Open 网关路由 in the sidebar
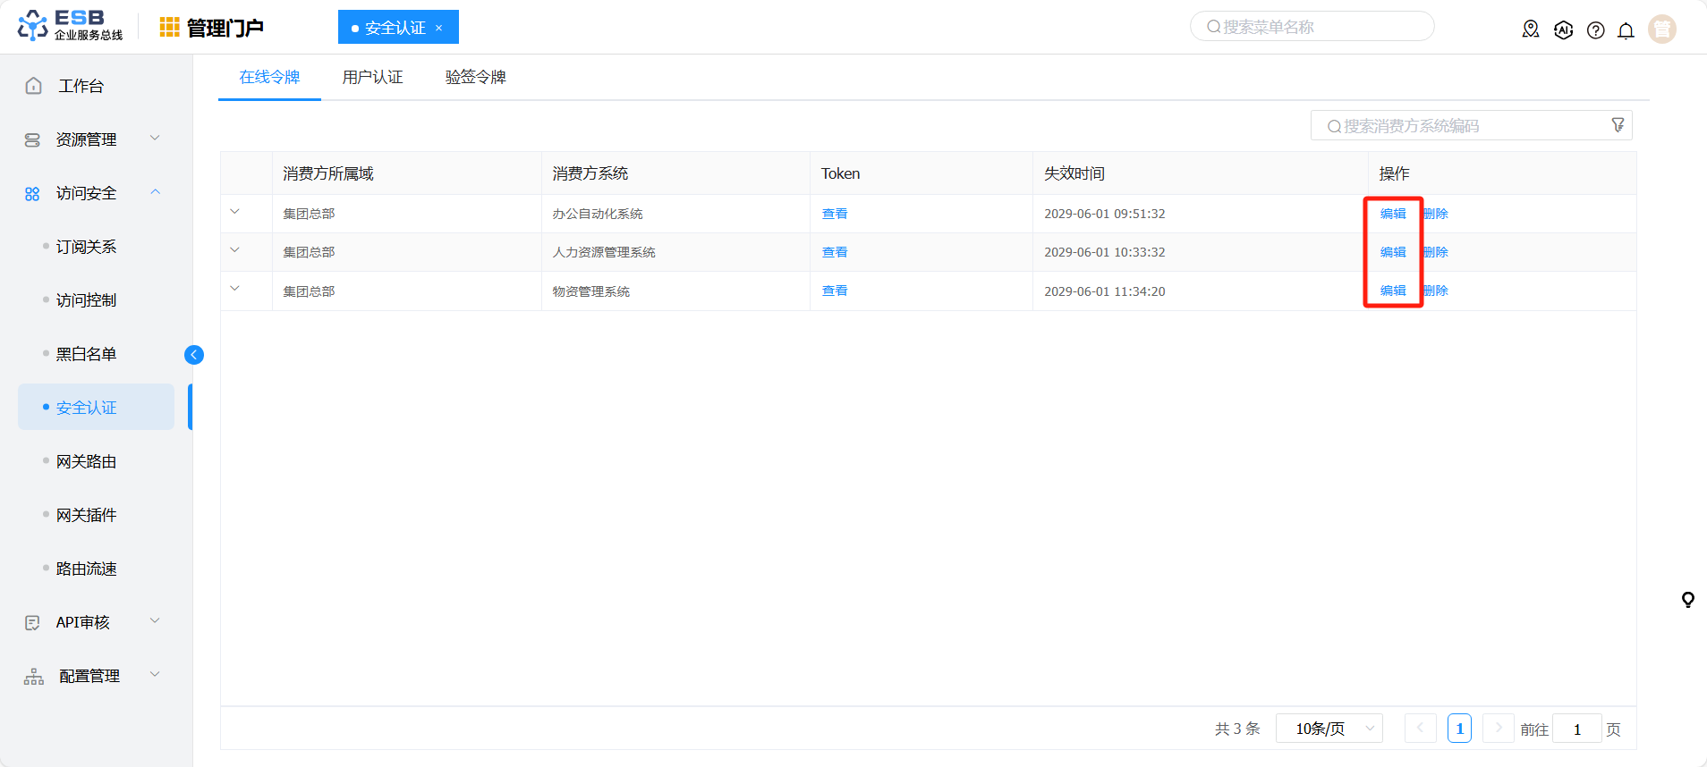Screen dimensions: 1707x767 point(86,461)
